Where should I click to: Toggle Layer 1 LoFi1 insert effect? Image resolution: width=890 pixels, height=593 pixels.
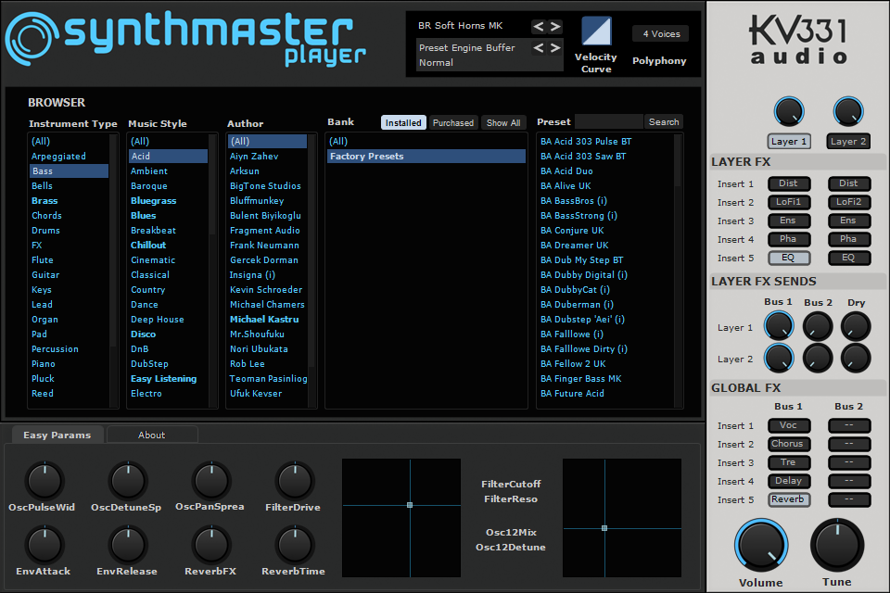click(x=788, y=202)
